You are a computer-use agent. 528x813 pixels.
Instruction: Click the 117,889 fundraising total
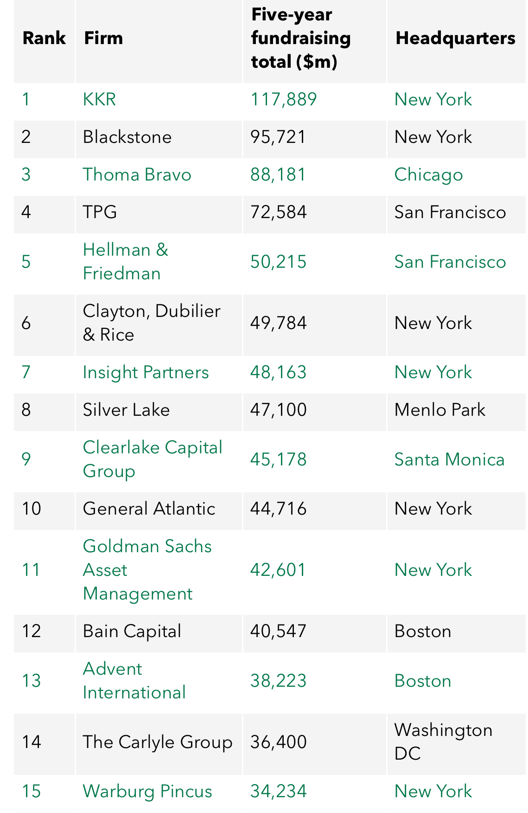coord(283,99)
